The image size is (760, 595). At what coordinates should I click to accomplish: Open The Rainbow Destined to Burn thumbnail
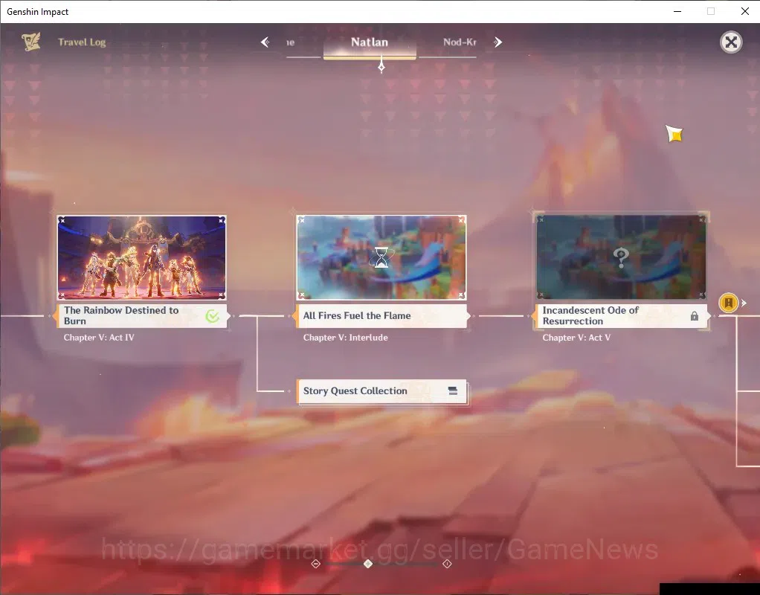click(x=141, y=257)
